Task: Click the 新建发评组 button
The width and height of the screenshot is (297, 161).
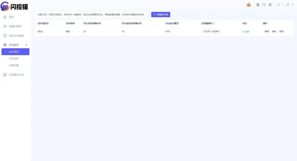Action: [x=161, y=15]
